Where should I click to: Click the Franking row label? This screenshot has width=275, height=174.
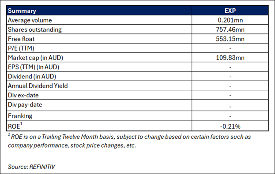pyautogui.click(x=20, y=116)
